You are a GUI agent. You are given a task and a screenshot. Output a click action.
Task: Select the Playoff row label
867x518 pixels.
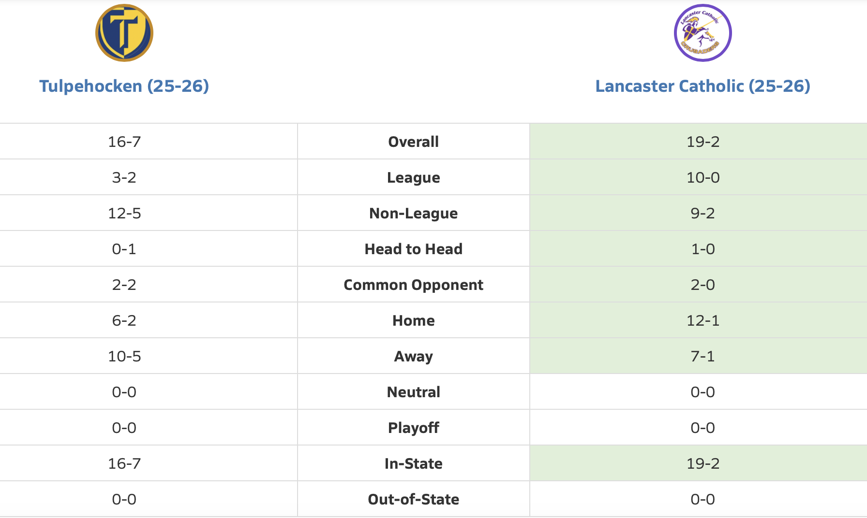coord(413,428)
